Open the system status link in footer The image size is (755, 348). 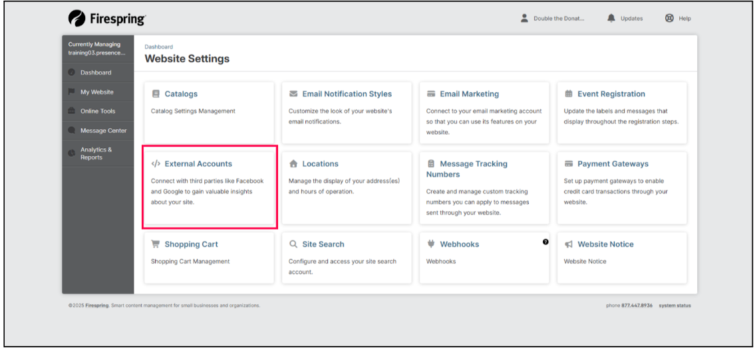(675, 305)
